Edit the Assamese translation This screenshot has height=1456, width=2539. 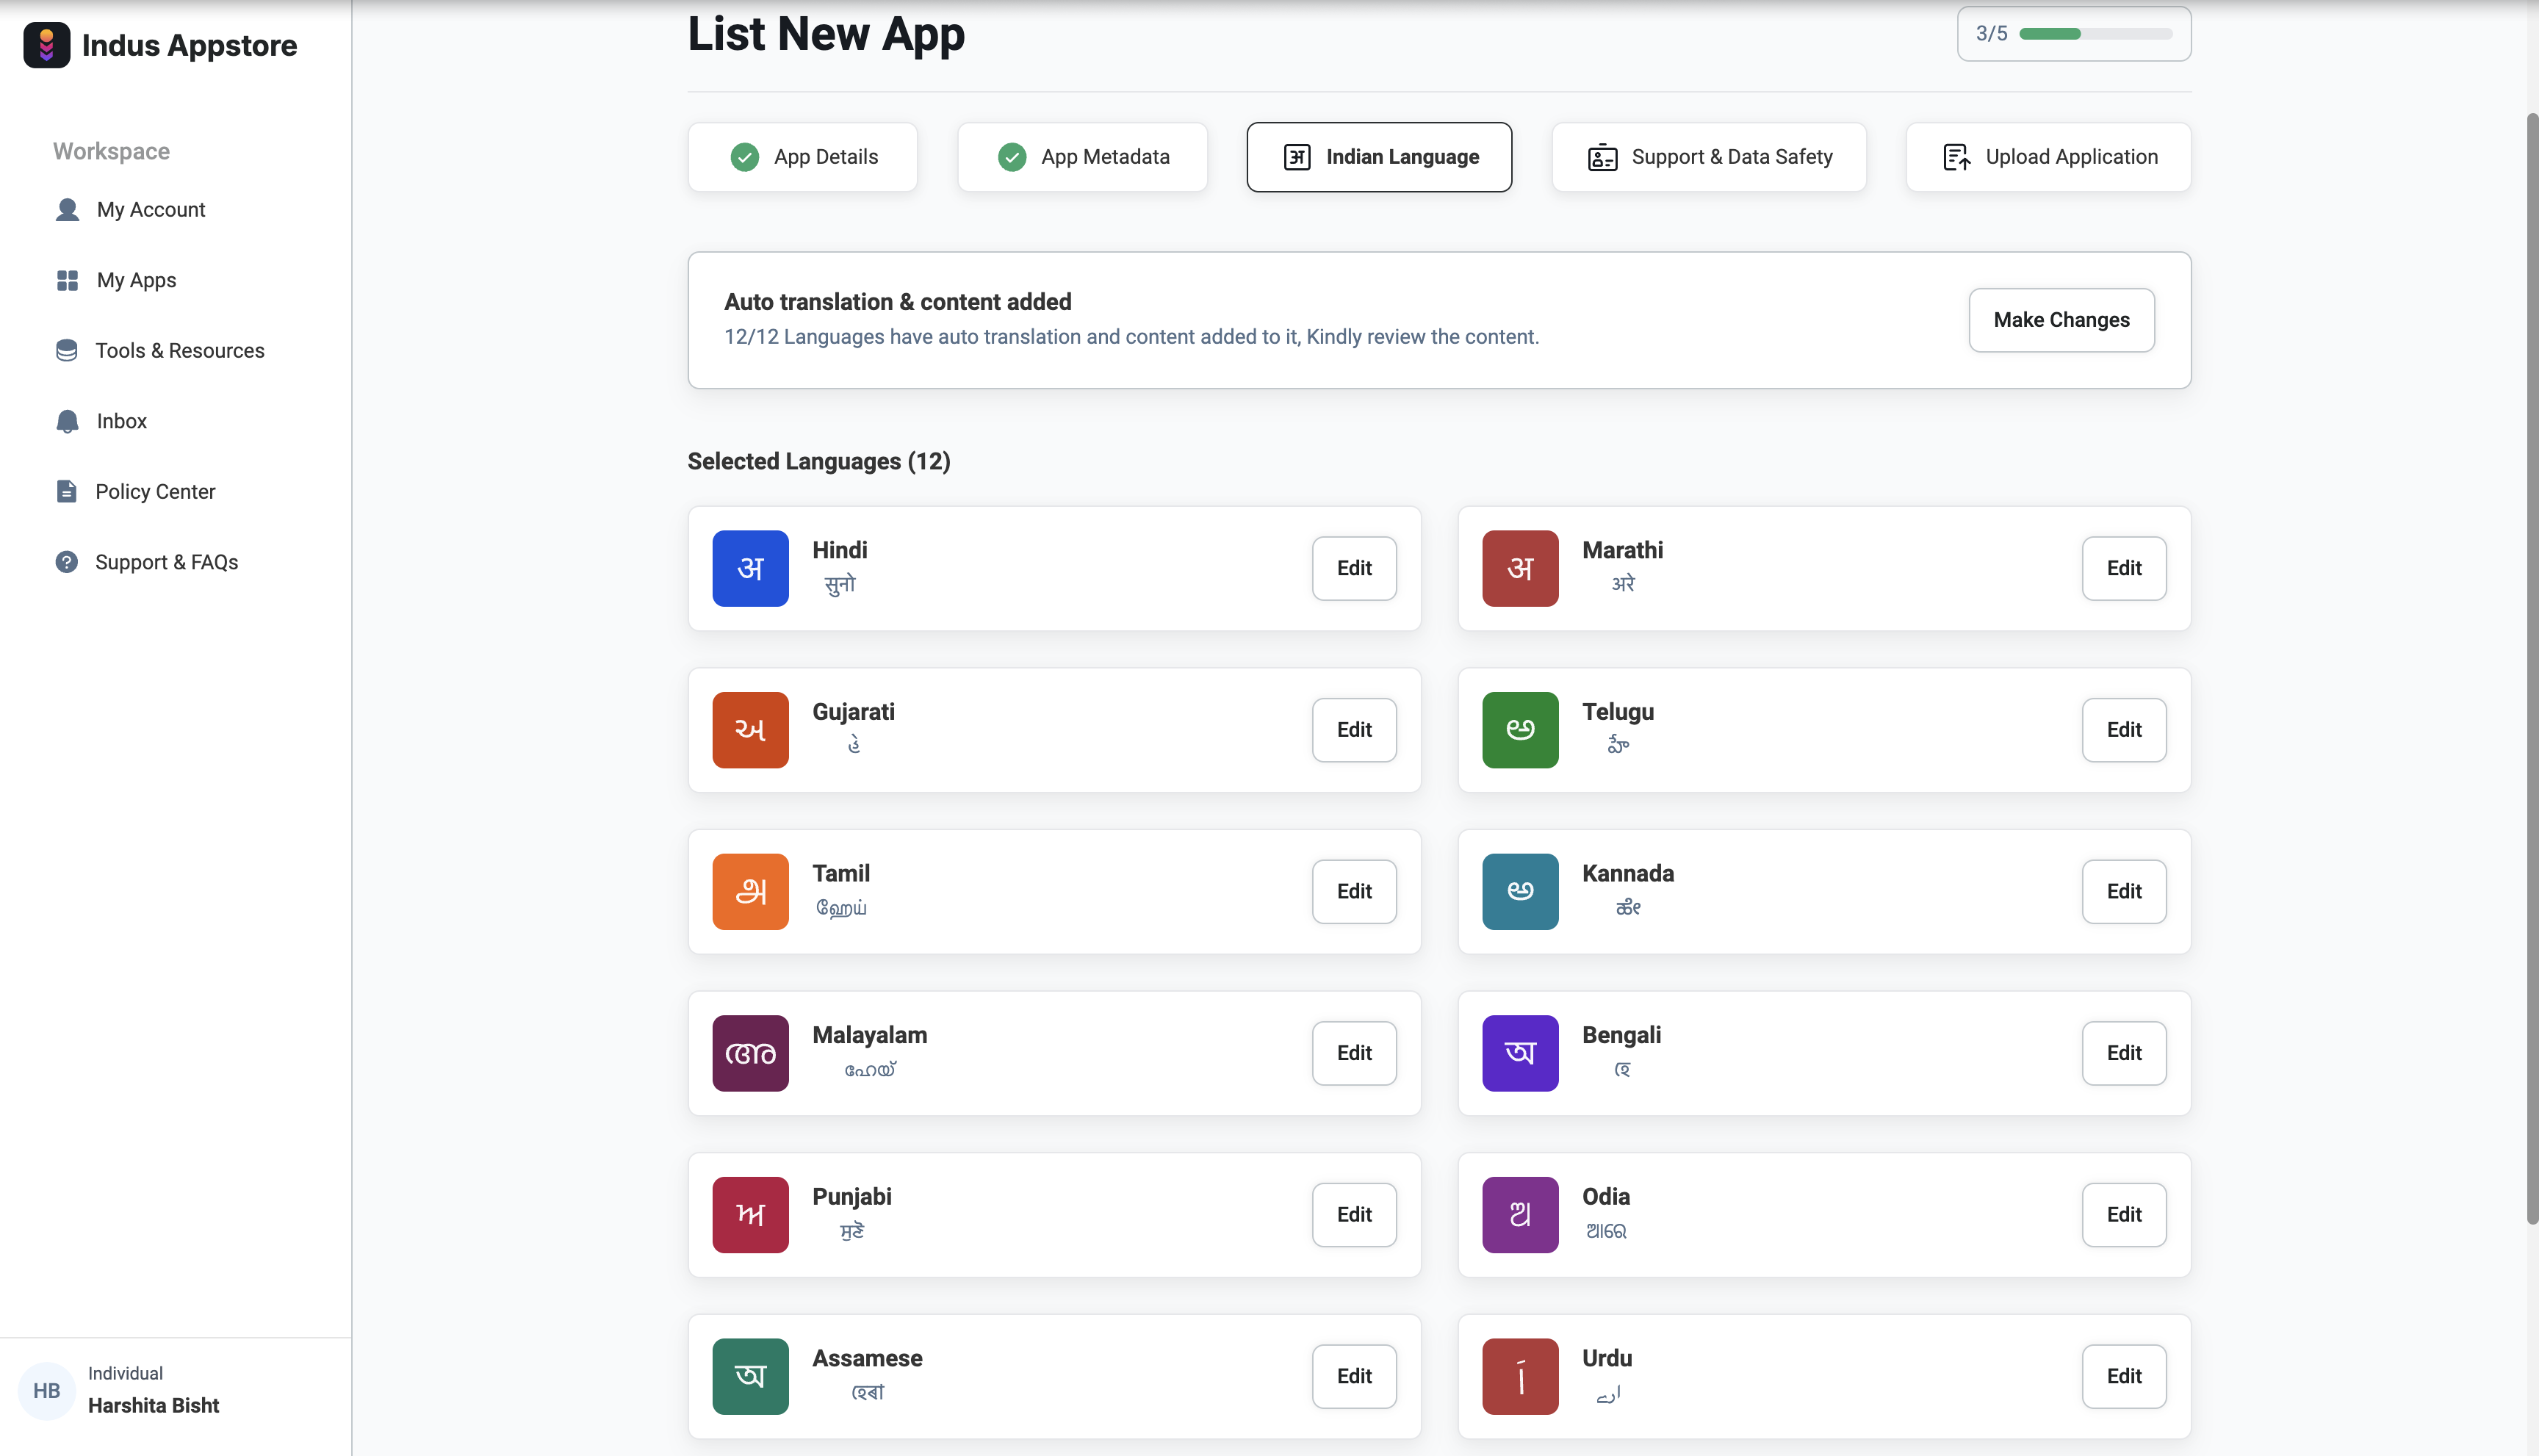coord(1354,1377)
